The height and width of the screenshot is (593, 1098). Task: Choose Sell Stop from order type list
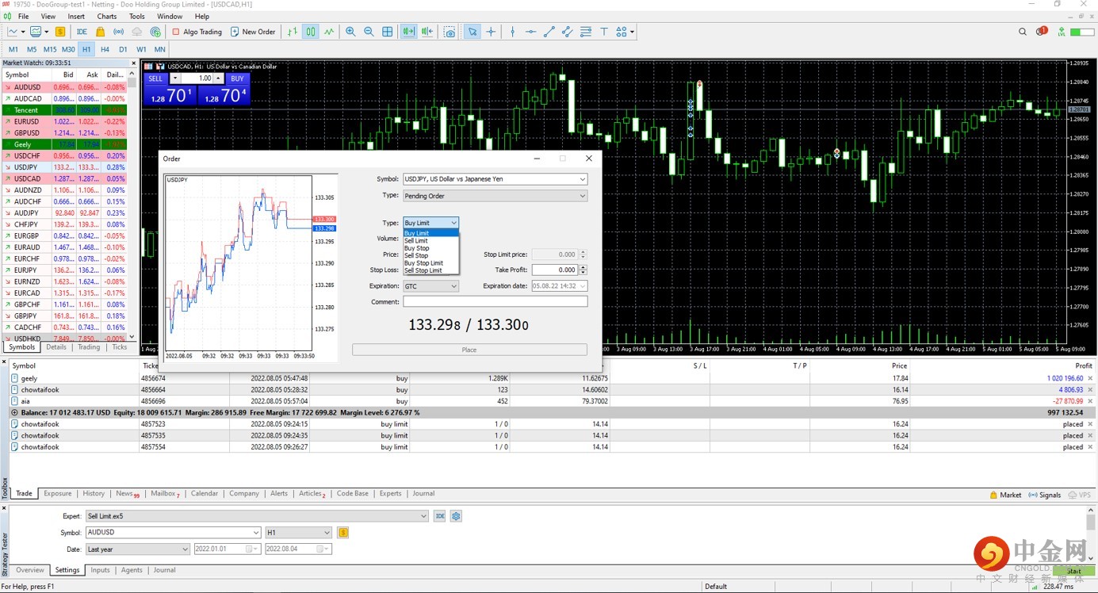tap(416, 256)
